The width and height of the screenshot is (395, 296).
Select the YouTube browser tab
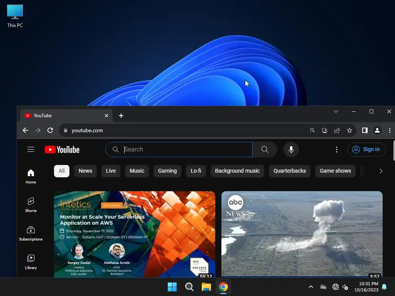pos(66,116)
